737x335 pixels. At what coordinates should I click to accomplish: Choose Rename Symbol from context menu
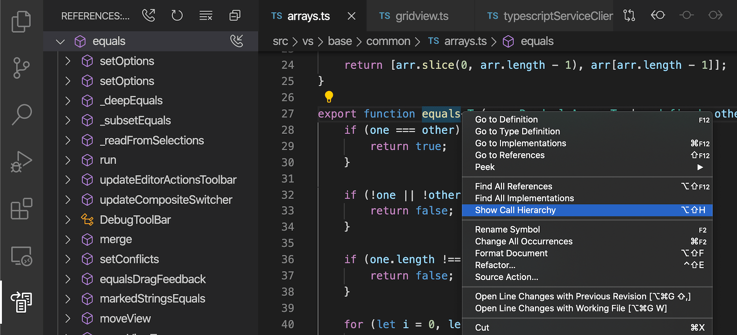(x=507, y=229)
